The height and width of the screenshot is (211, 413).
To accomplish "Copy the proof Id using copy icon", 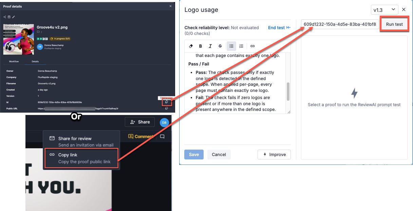I will click(x=167, y=102).
